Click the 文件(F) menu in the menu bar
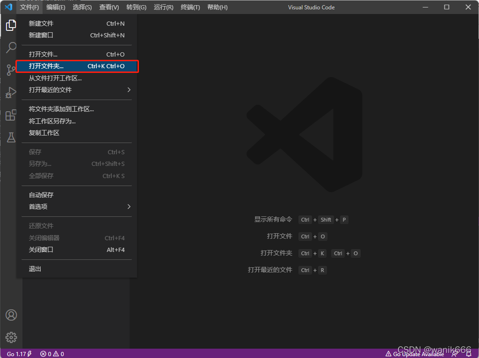 [x=29, y=7]
